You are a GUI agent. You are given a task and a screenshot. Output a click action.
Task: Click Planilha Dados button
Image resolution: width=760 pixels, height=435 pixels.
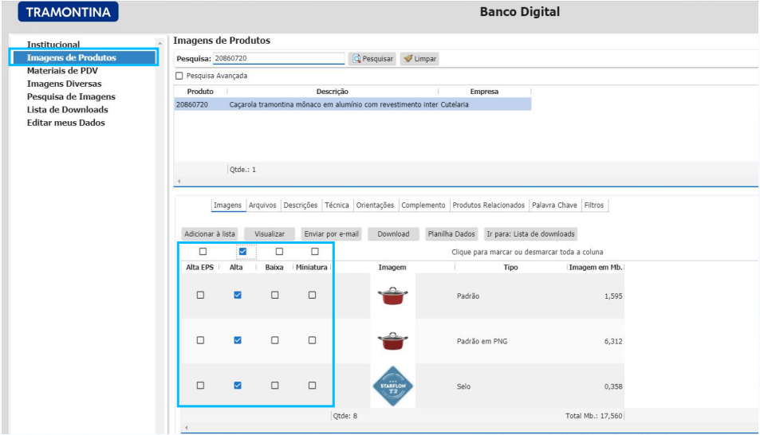451,234
